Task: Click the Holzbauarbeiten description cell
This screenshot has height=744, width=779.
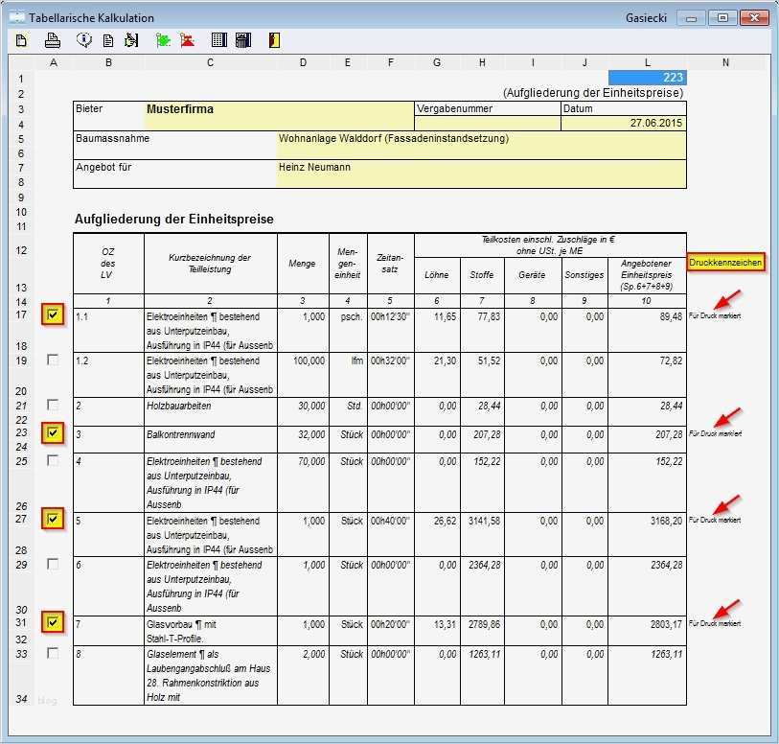Action: (x=210, y=411)
